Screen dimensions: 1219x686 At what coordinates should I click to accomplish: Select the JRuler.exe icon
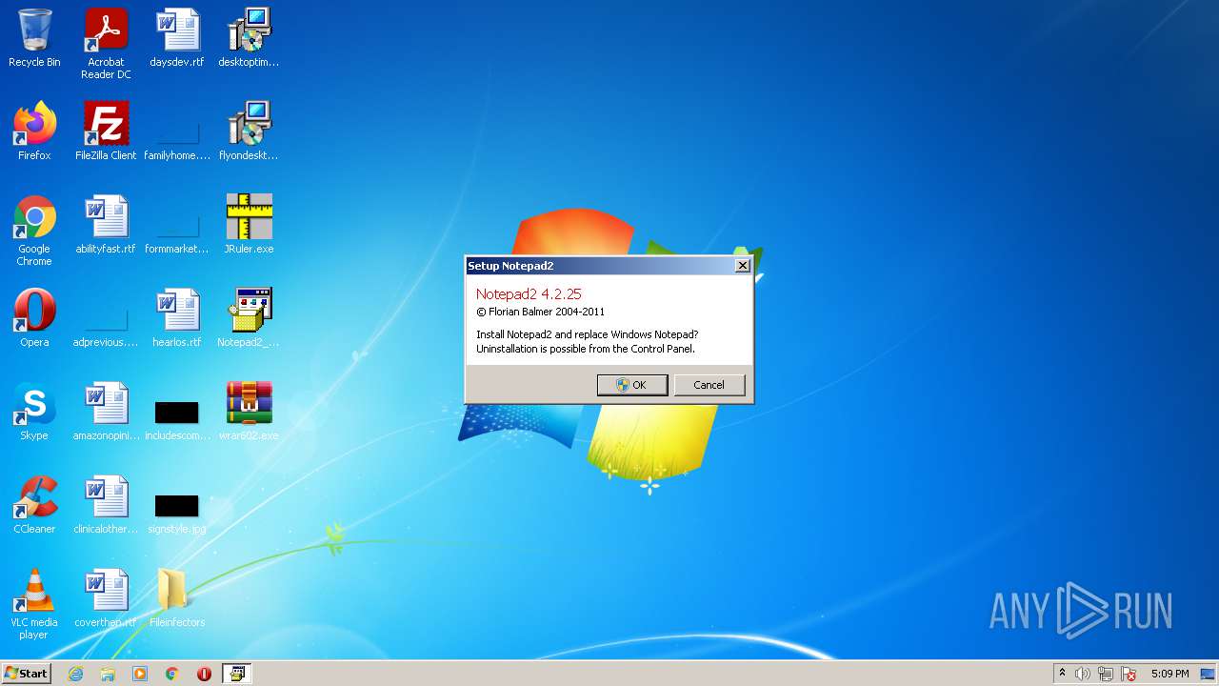(249, 225)
